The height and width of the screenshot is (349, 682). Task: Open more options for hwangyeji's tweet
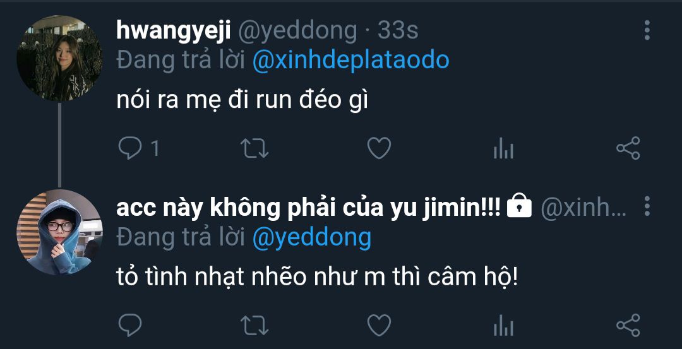tap(647, 30)
